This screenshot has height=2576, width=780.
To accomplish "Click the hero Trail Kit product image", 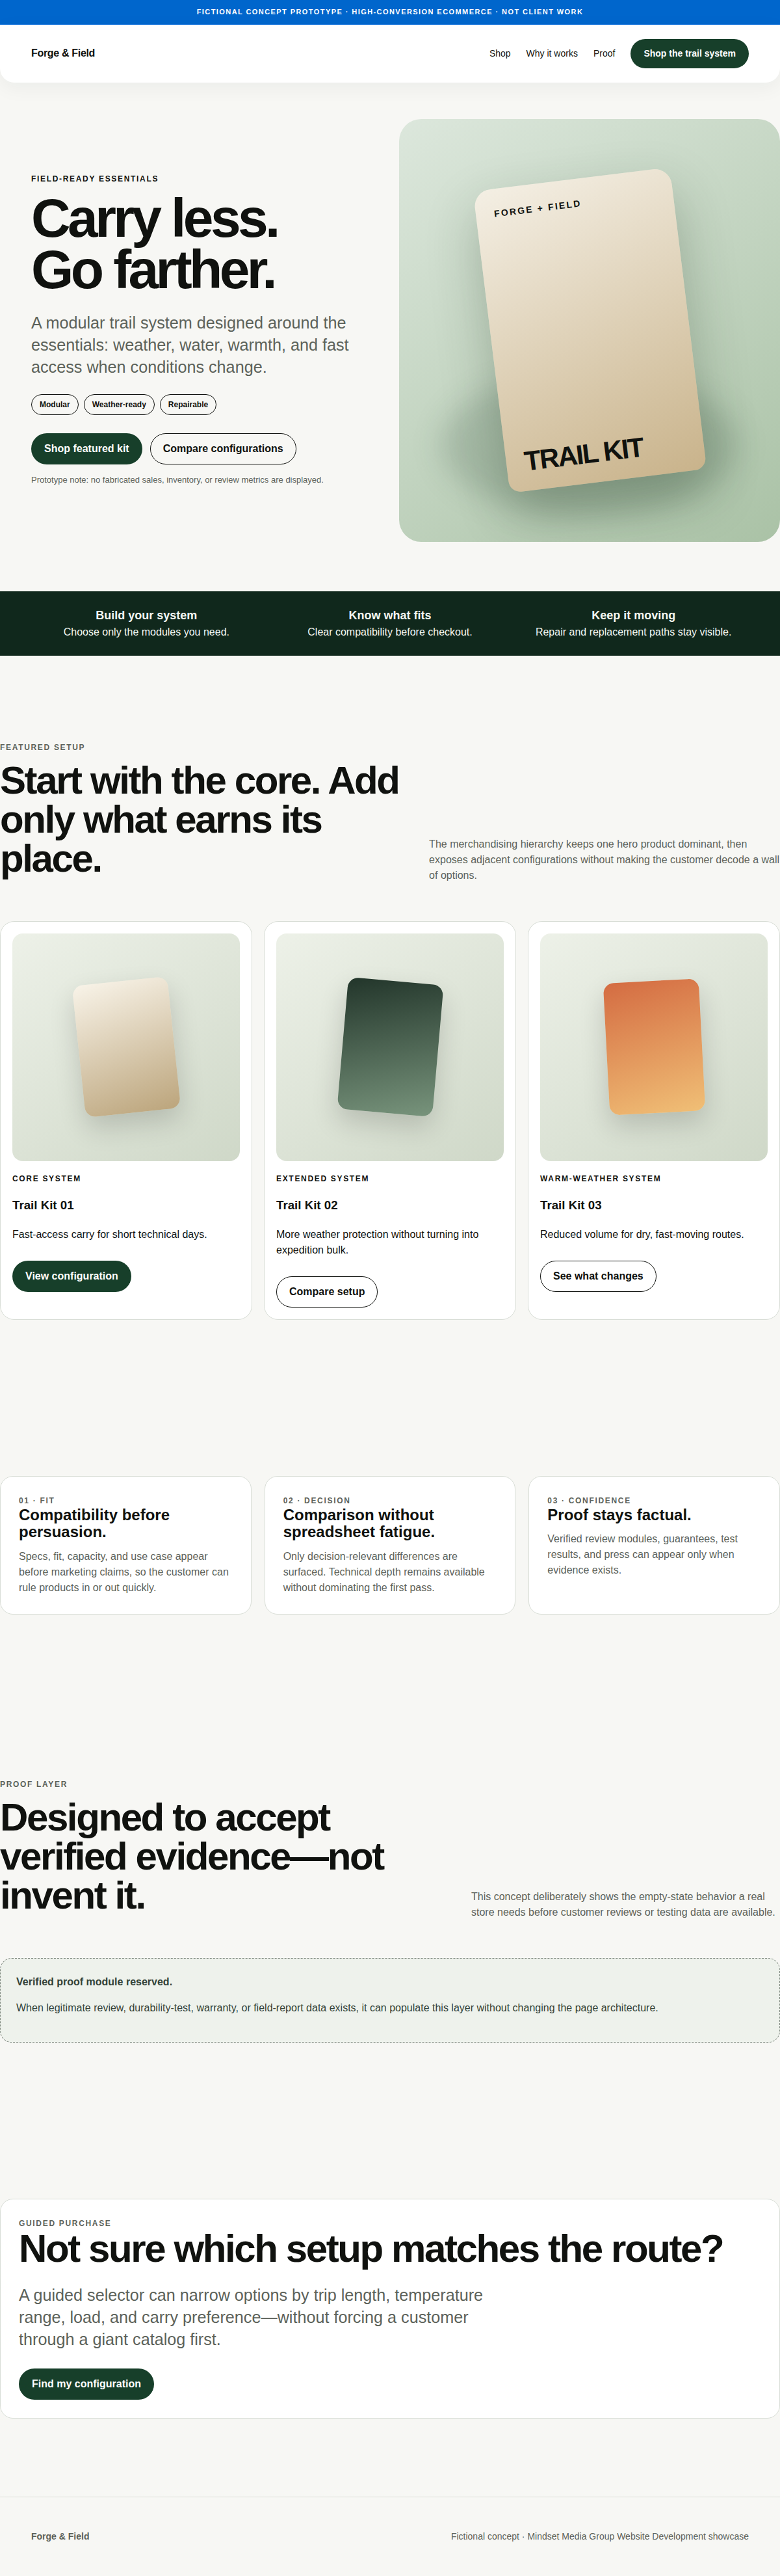I will (x=590, y=330).
